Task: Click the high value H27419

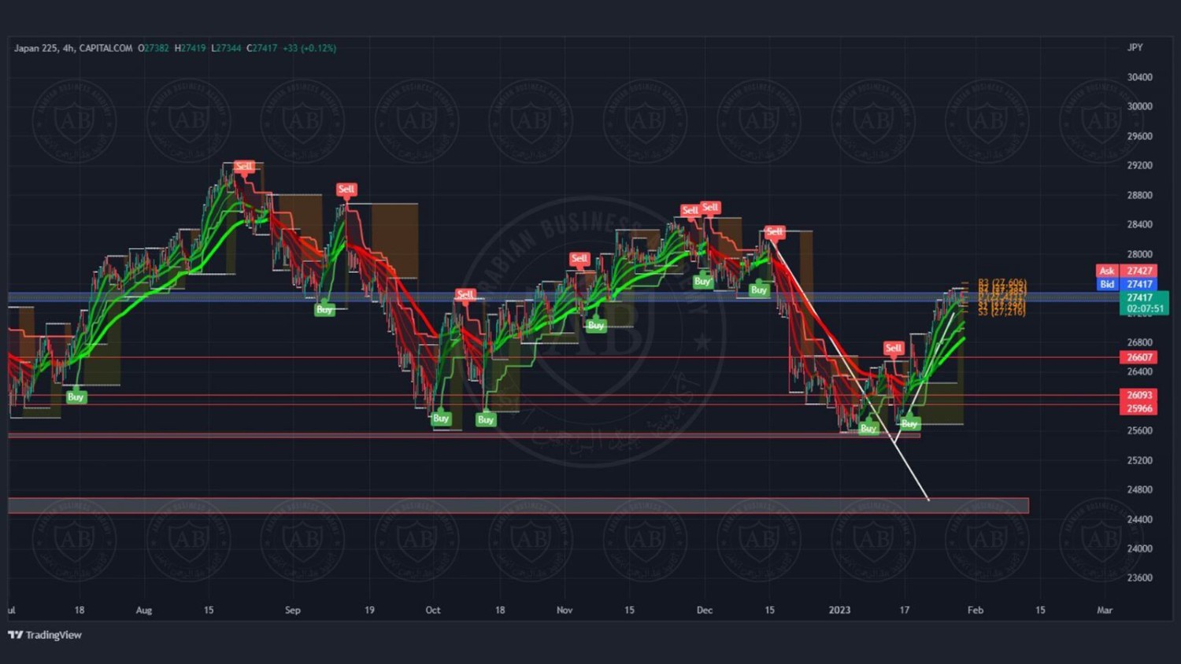Action: click(x=190, y=48)
